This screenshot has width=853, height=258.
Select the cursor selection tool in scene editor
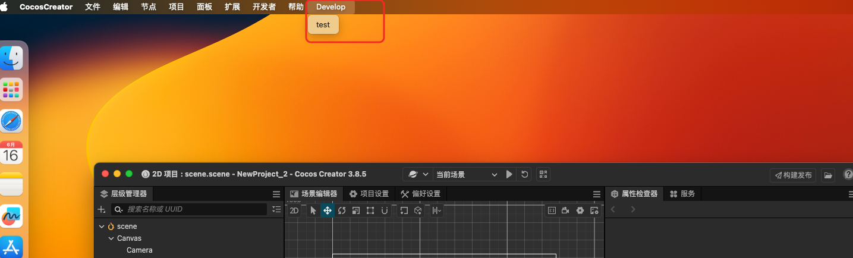click(313, 210)
